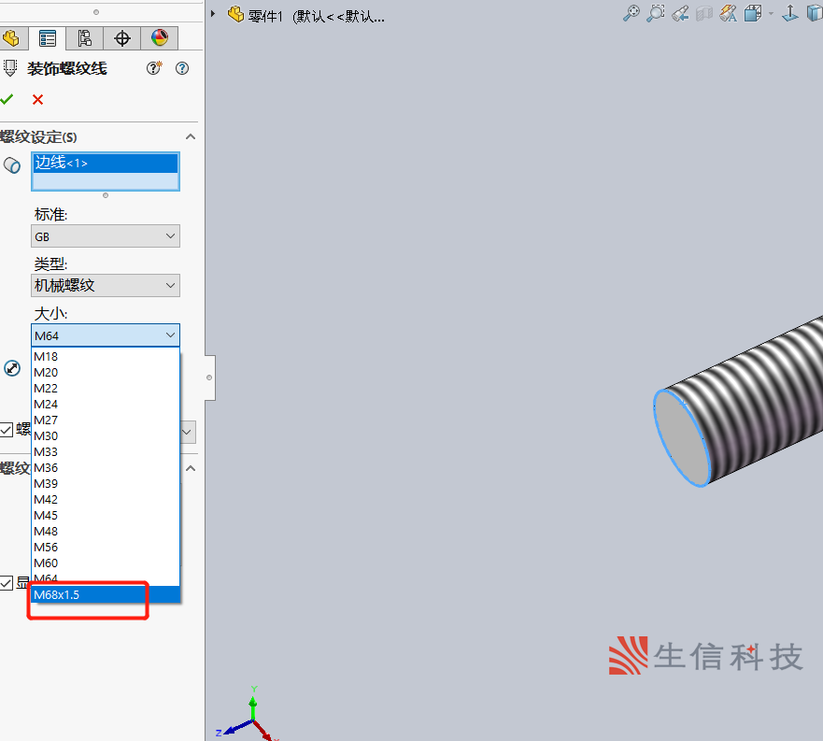Screen dimensions: 823x741
Task: Choose M30 from the size list
Action: tap(106, 435)
